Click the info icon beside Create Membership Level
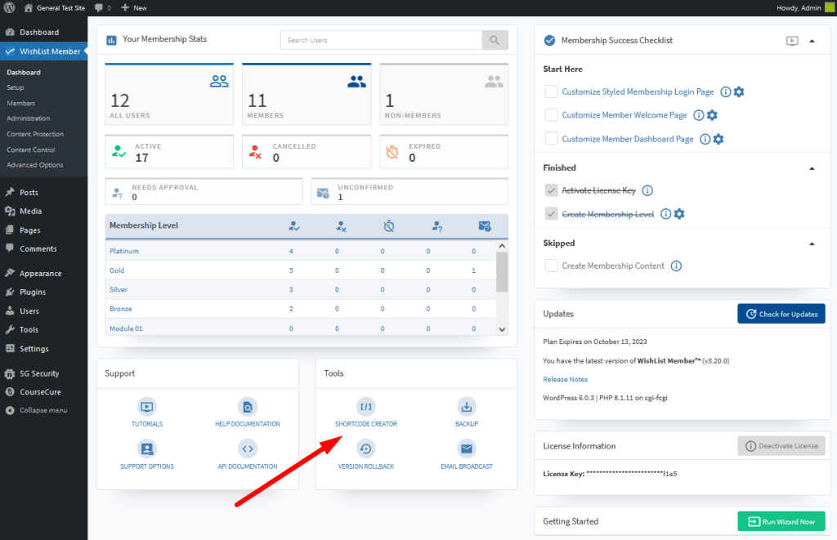Image resolution: width=837 pixels, height=540 pixels. pos(665,214)
